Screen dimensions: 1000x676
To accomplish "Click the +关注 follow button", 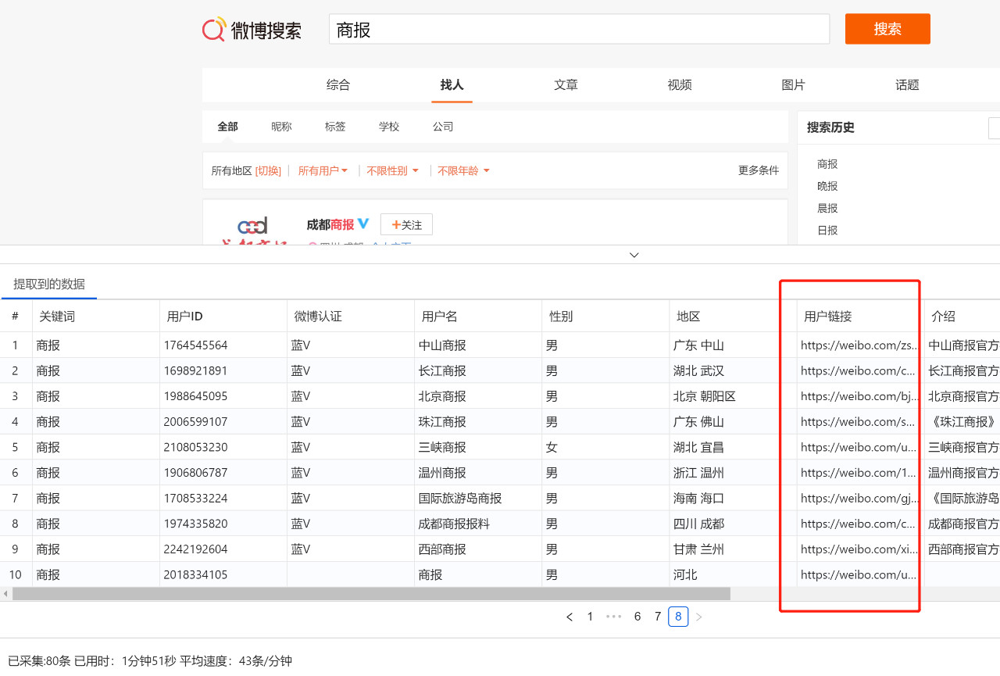I will tap(406, 224).
